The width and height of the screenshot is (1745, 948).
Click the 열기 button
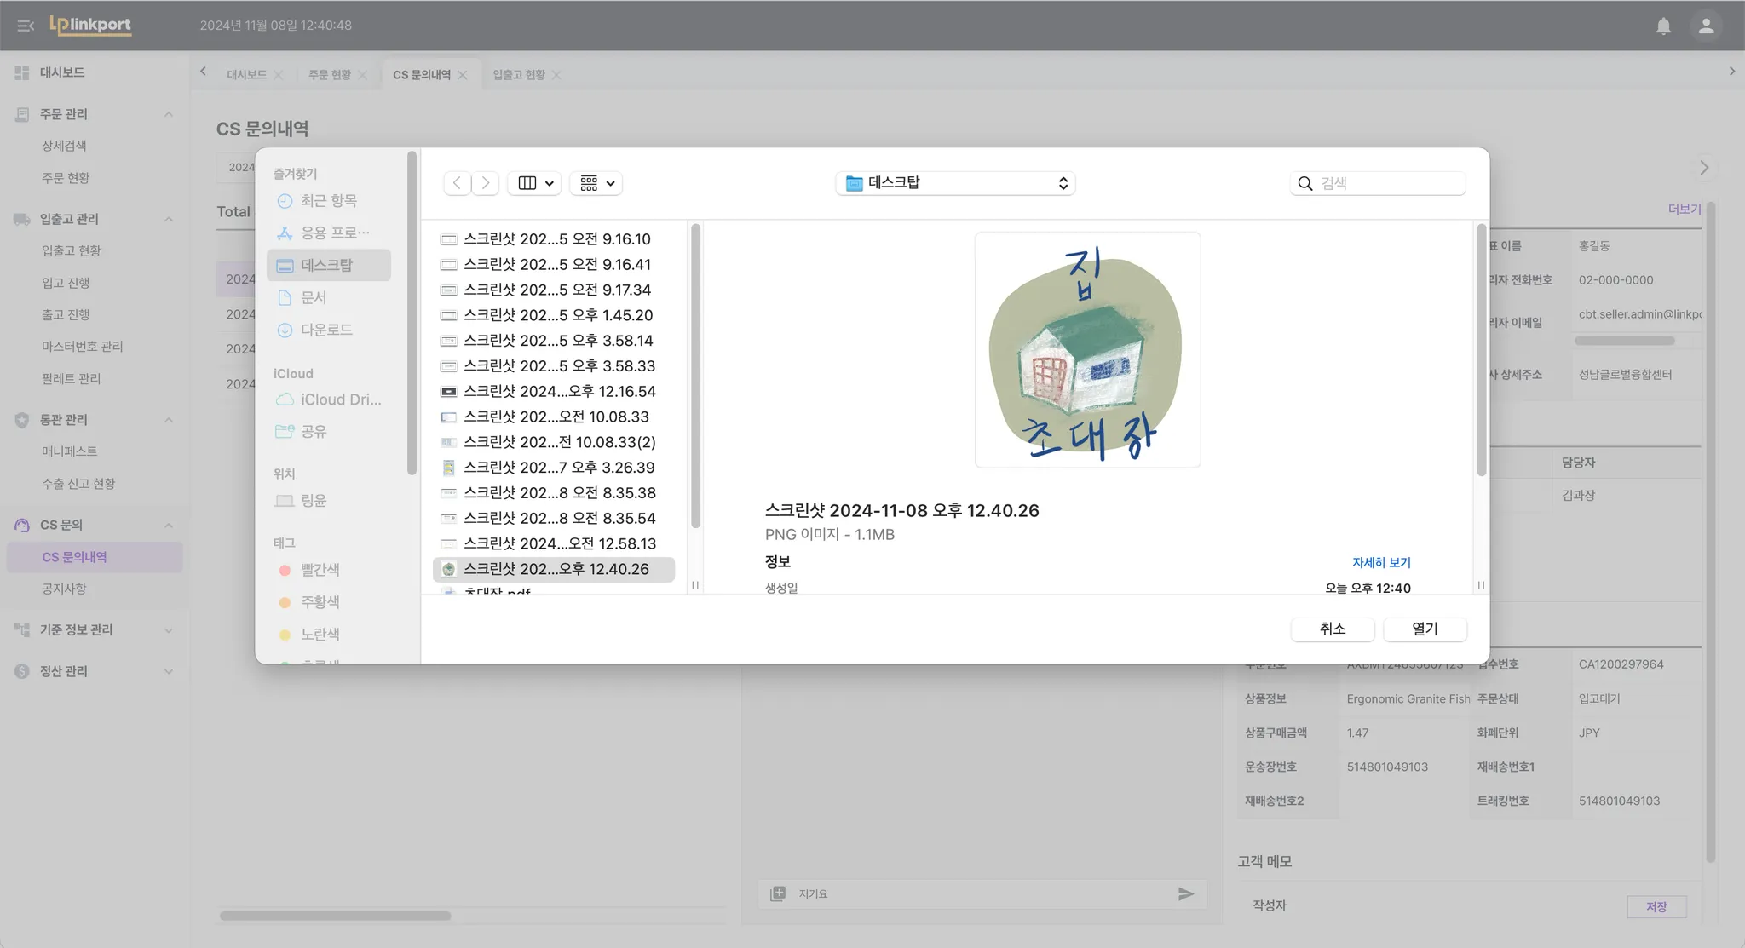1425,629
